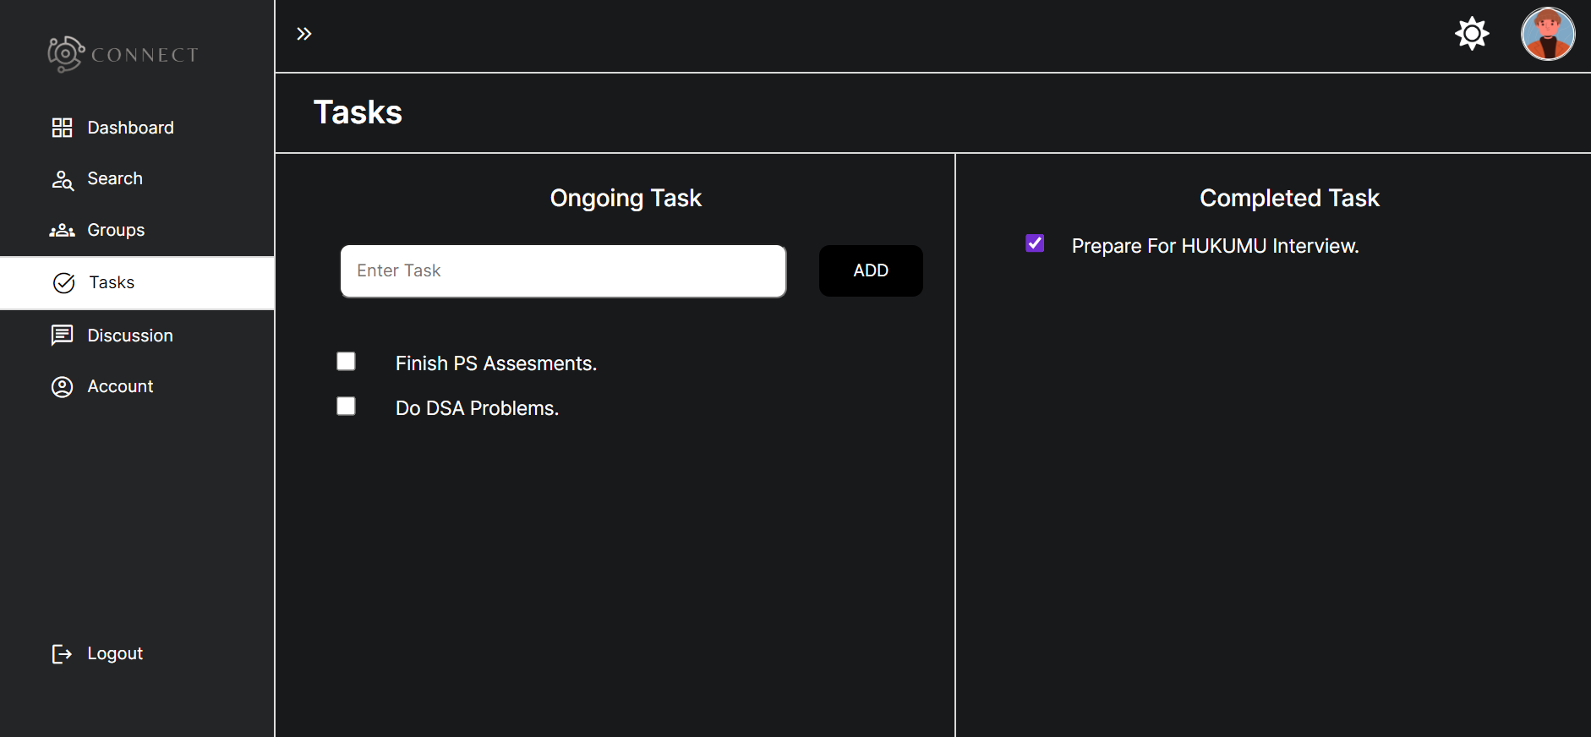Click the Account profile icon
Screen dimensions: 1591x737
pos(62,387)
